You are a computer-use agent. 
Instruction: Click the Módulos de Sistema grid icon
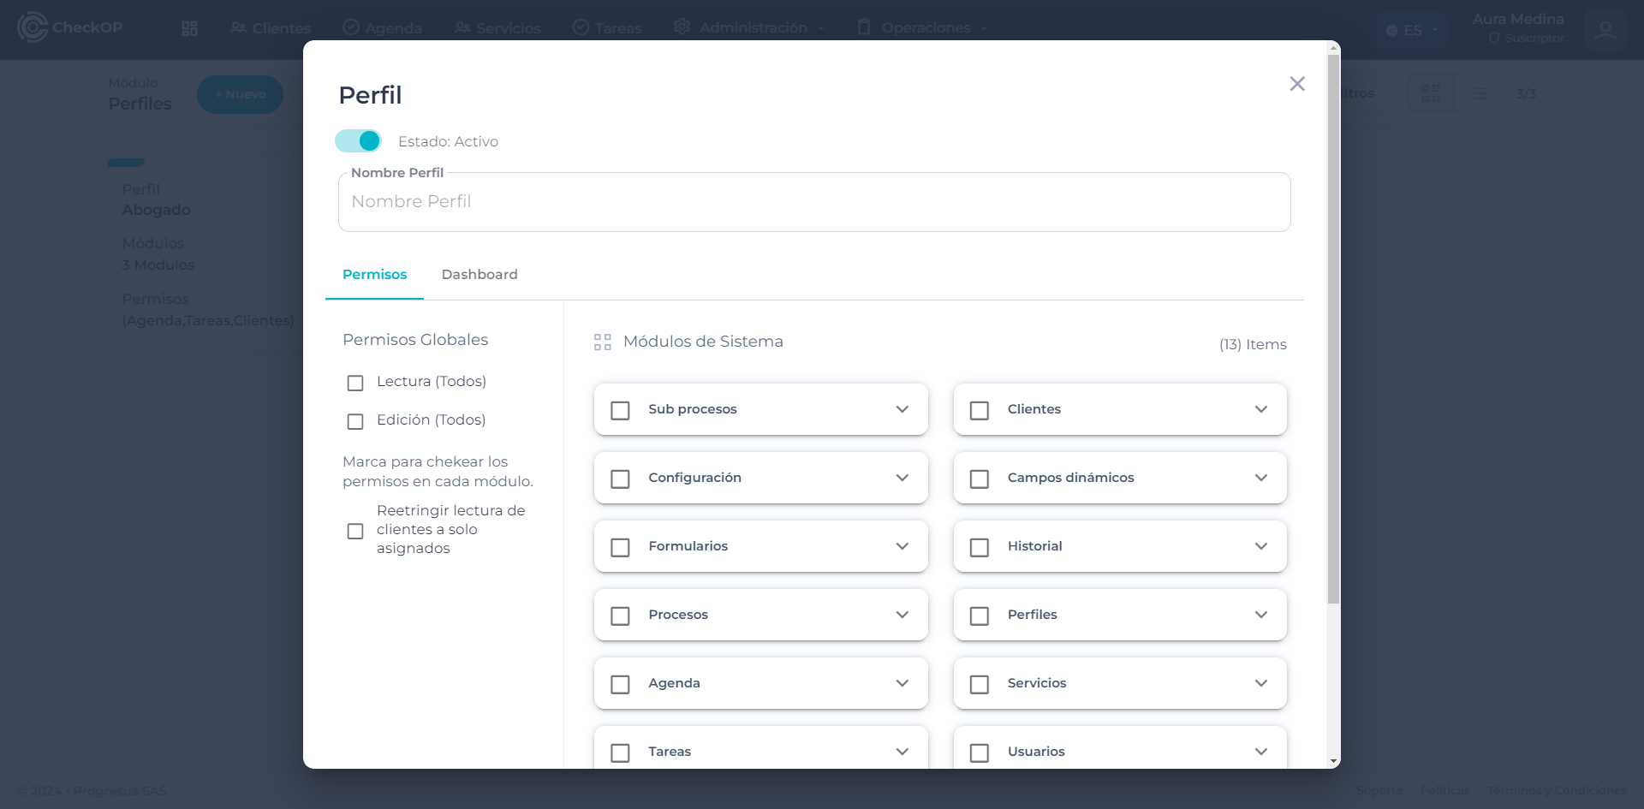[602, 342]
